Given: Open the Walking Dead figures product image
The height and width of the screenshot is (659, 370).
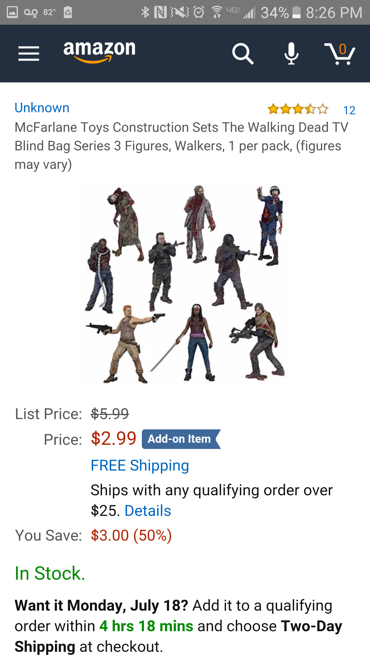Looking at the screenshot, I should pos(185,284).
